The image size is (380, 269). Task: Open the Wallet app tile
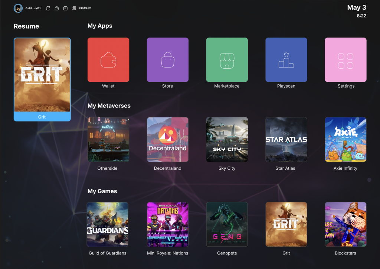(108, 60)
